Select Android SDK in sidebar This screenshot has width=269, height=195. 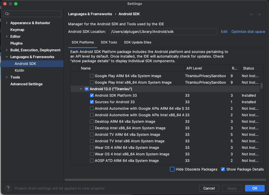pyautogui.click(x=32, y=64)
